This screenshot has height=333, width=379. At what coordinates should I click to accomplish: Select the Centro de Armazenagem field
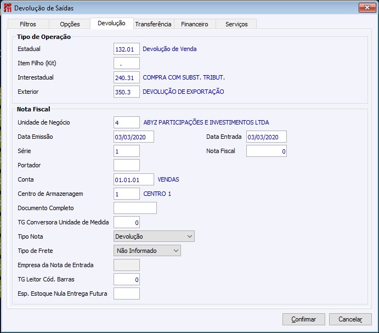(x=127, y=194)
